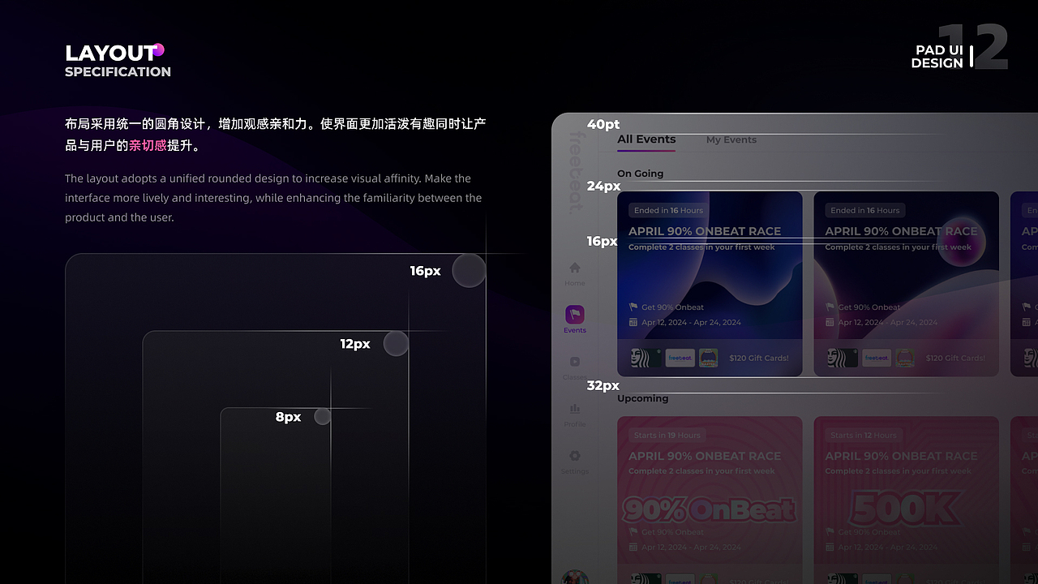Click the pink dot on the LAYOUT heading
This screenshot has width=1038, height=584.
coord(160,48)
